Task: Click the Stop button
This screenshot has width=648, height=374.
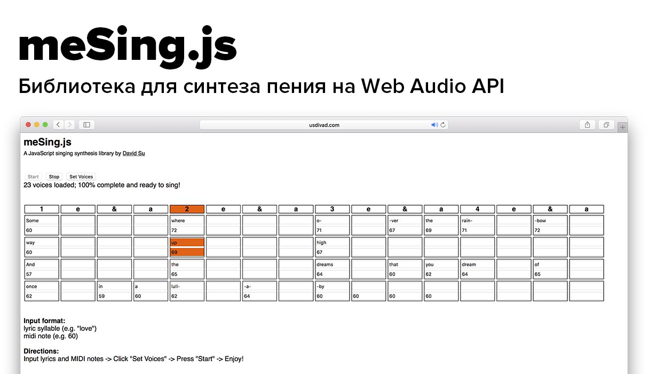Action: [54, 176]
